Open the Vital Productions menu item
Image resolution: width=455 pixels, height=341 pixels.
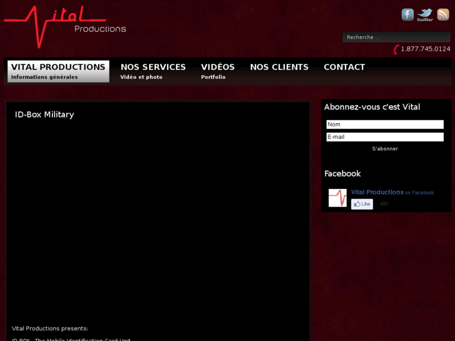coord(58,71)
